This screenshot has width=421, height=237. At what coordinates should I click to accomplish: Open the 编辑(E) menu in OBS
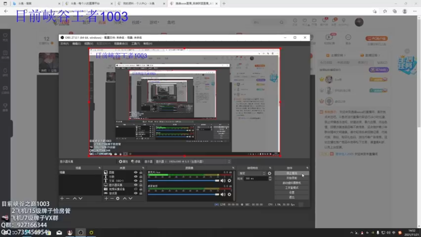[76, 44]
